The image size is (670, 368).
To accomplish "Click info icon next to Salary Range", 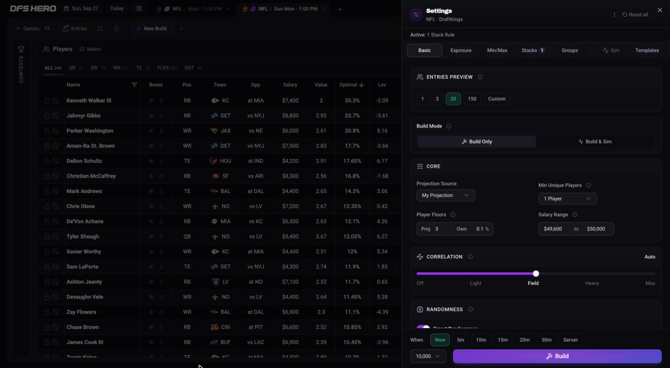I will click(574, 215).
